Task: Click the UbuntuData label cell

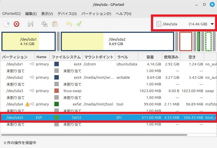Action: point(127,64)
